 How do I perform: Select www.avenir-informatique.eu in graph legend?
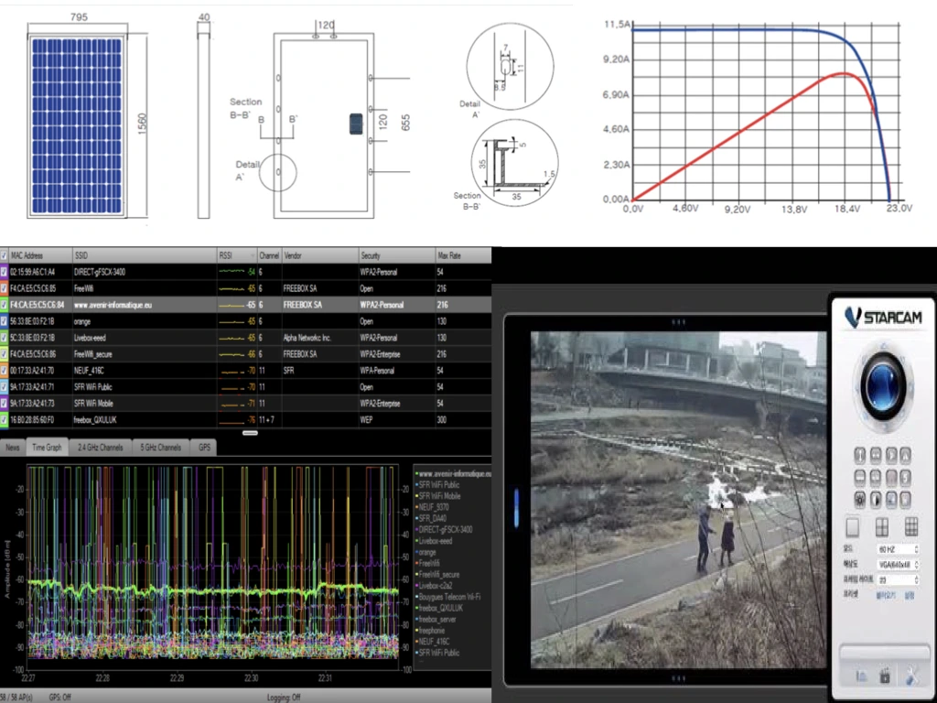click(x=454, y=474)
